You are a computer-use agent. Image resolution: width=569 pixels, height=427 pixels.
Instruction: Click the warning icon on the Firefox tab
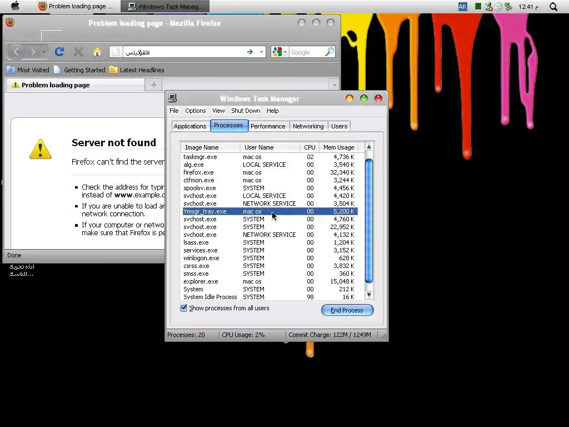click(15, 85)
